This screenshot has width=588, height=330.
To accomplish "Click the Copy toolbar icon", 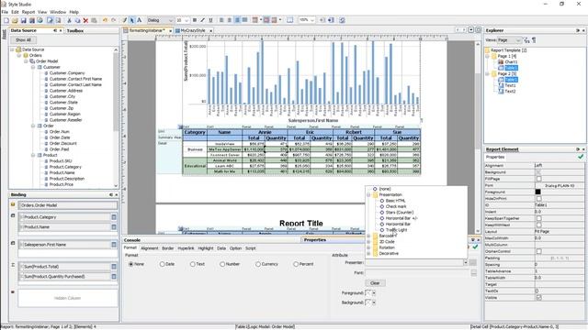I will click(77, 20).
